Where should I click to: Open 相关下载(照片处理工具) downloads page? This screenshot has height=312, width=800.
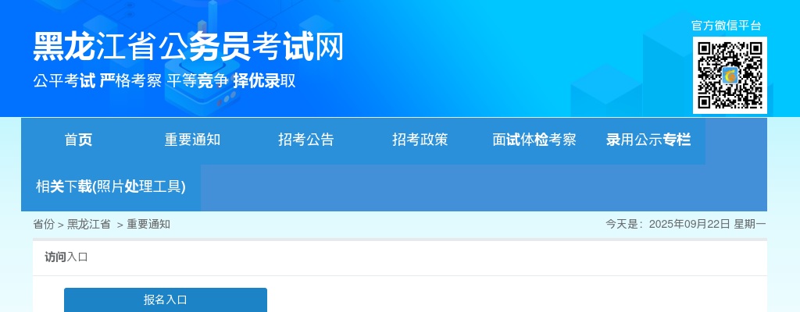(x=111, y=187)
